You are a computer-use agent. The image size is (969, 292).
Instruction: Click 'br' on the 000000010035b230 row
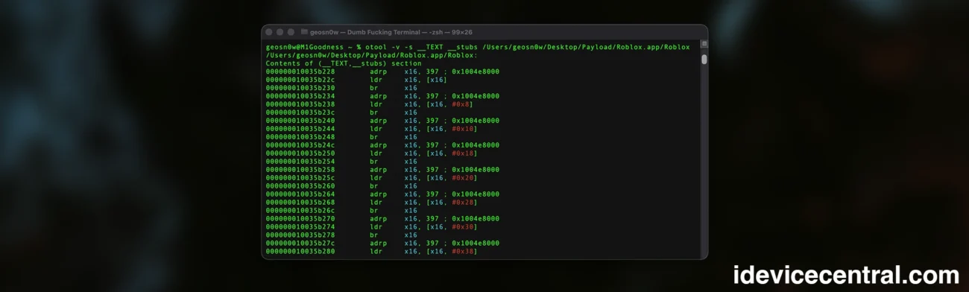[374, 88]
